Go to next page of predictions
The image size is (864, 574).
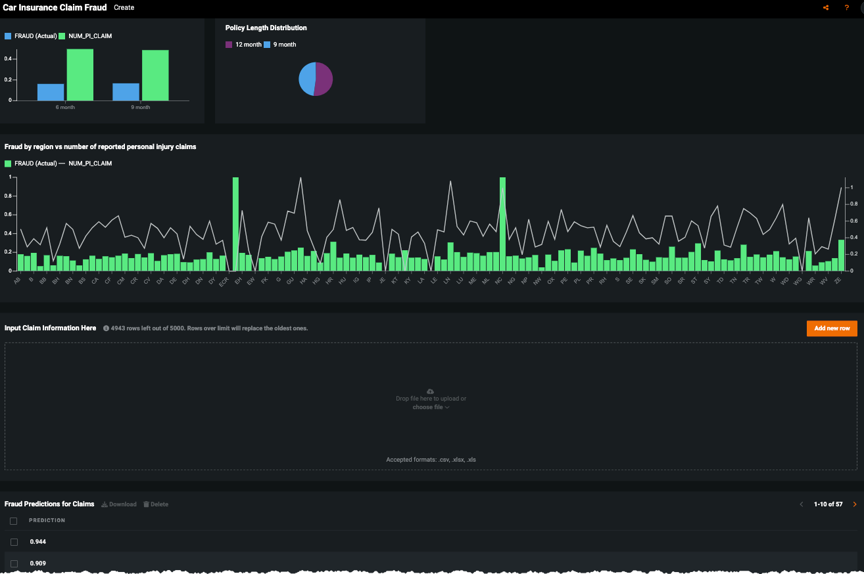click(854, 504)
